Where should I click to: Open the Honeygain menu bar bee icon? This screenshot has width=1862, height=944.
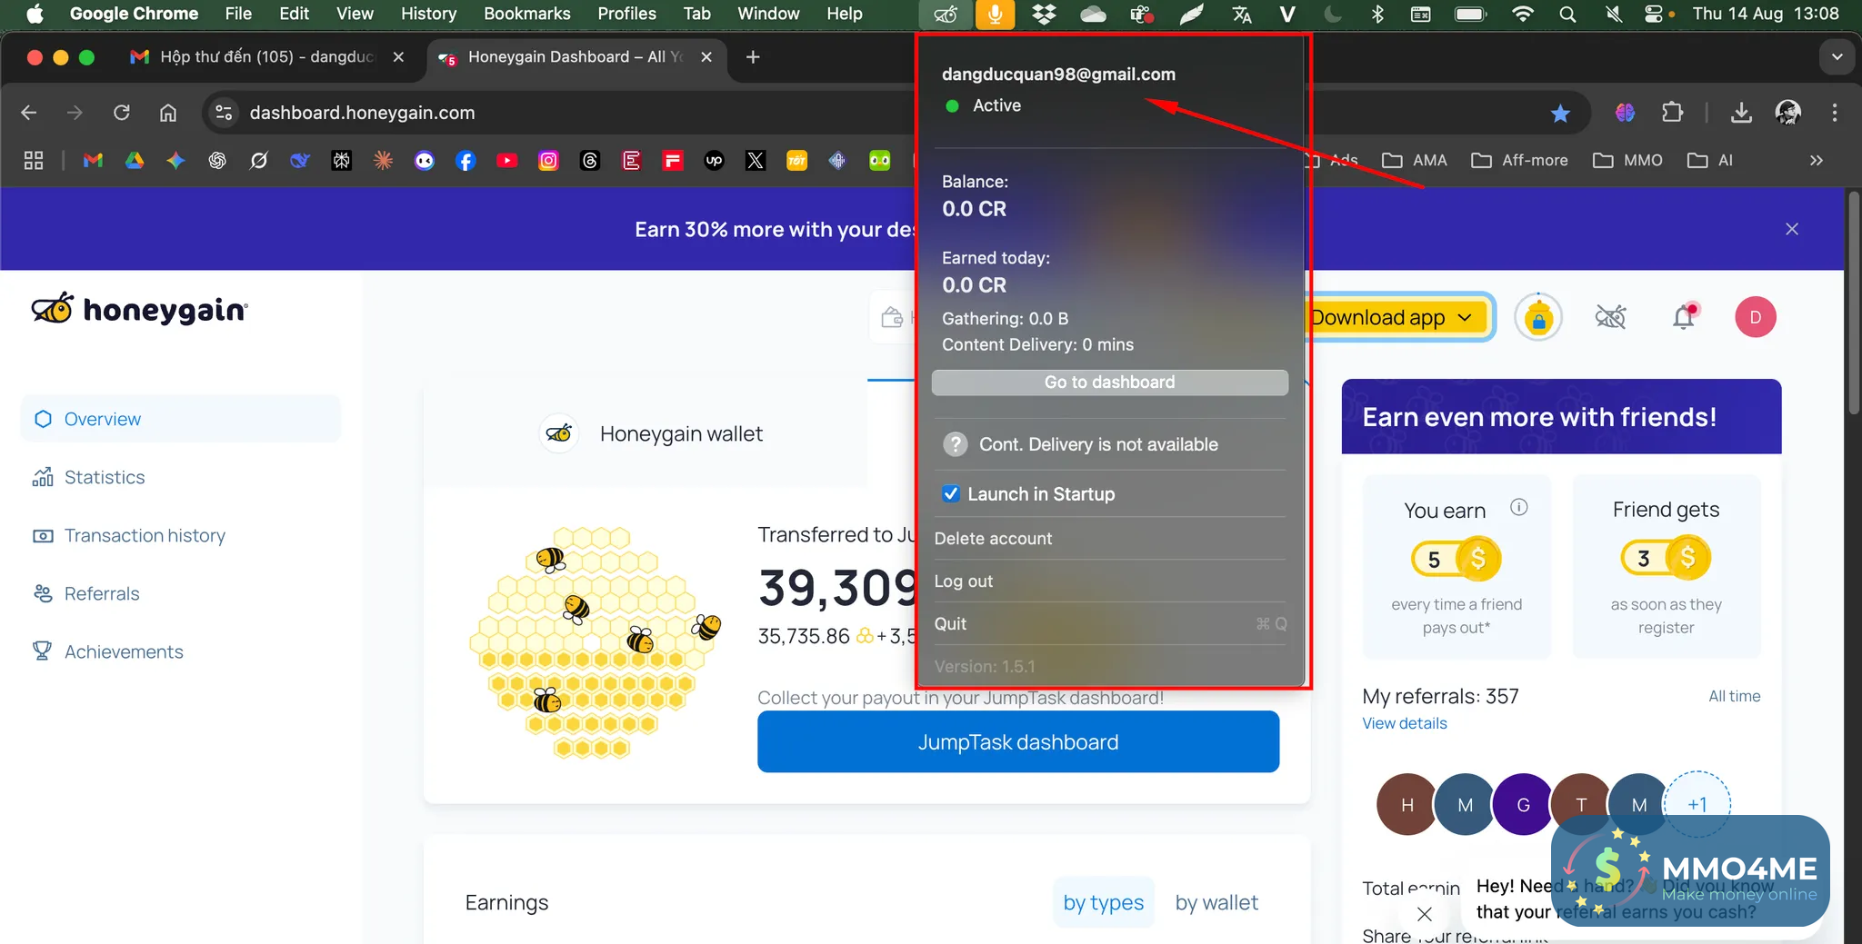click(x=946, y=14)
